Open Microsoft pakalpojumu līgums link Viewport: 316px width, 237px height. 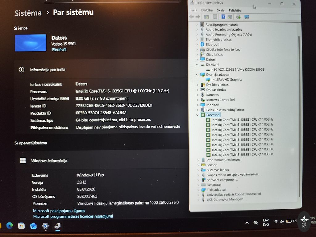tap(59, 211)
